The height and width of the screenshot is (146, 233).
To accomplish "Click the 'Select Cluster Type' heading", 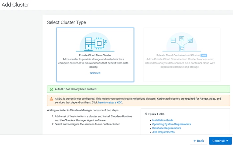I will [x=66, y=22].
